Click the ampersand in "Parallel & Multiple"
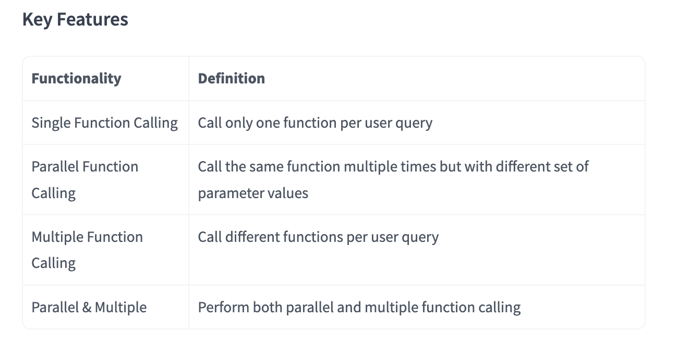Screen dimensions: 678x343 [x=87, y=308]
